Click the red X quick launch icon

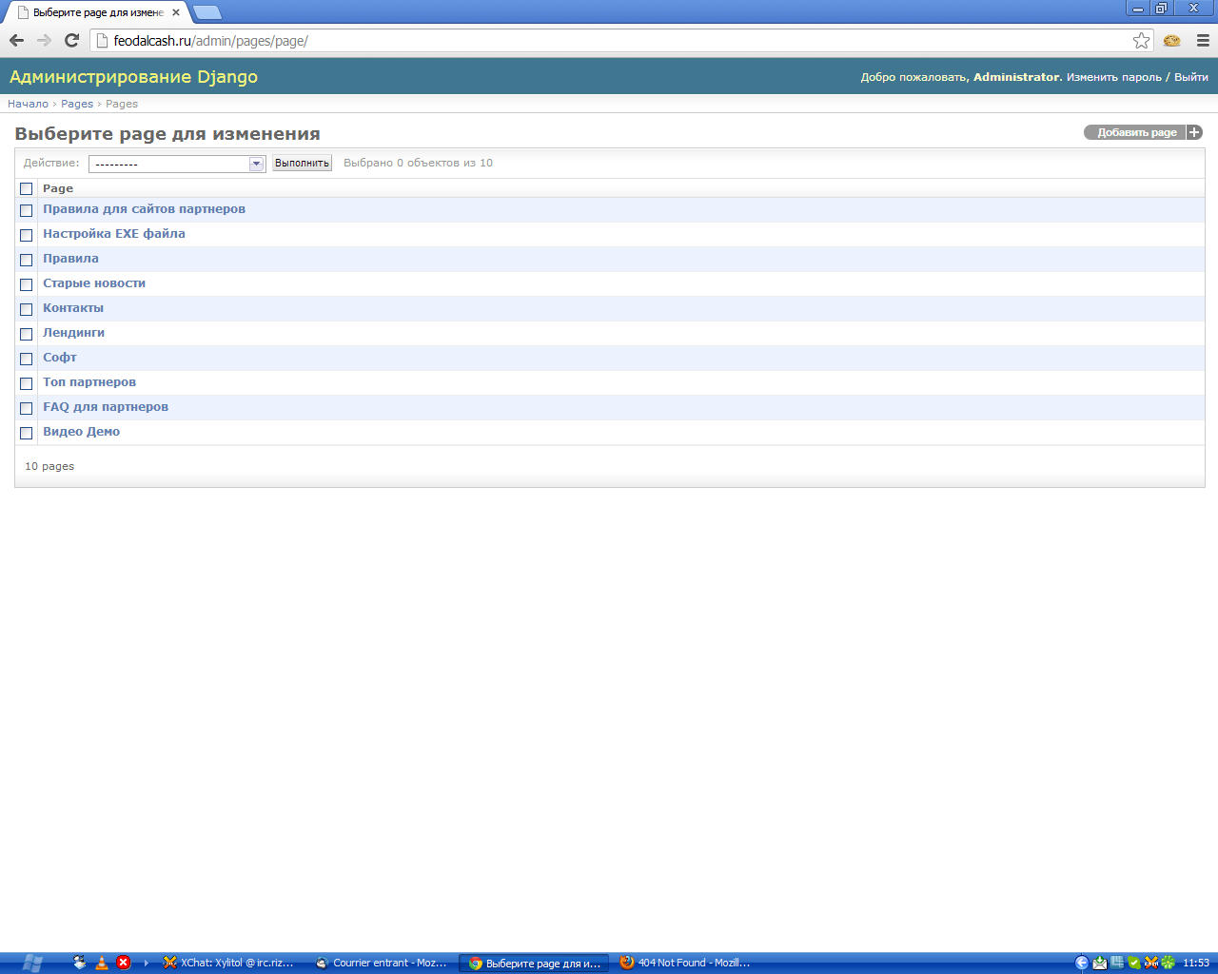[x=124, y=963]
